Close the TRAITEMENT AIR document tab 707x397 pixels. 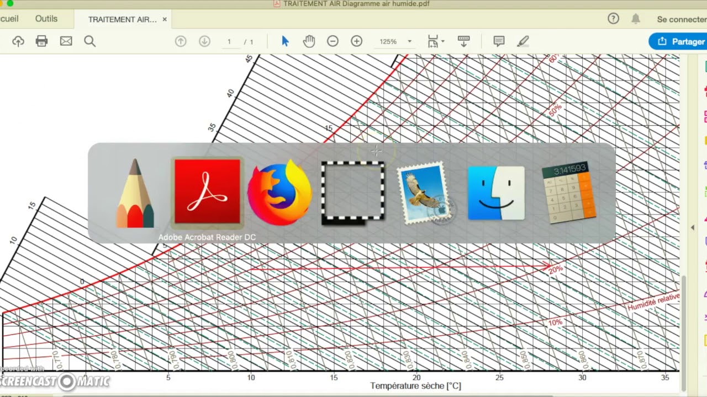click(x=165, y=19)
